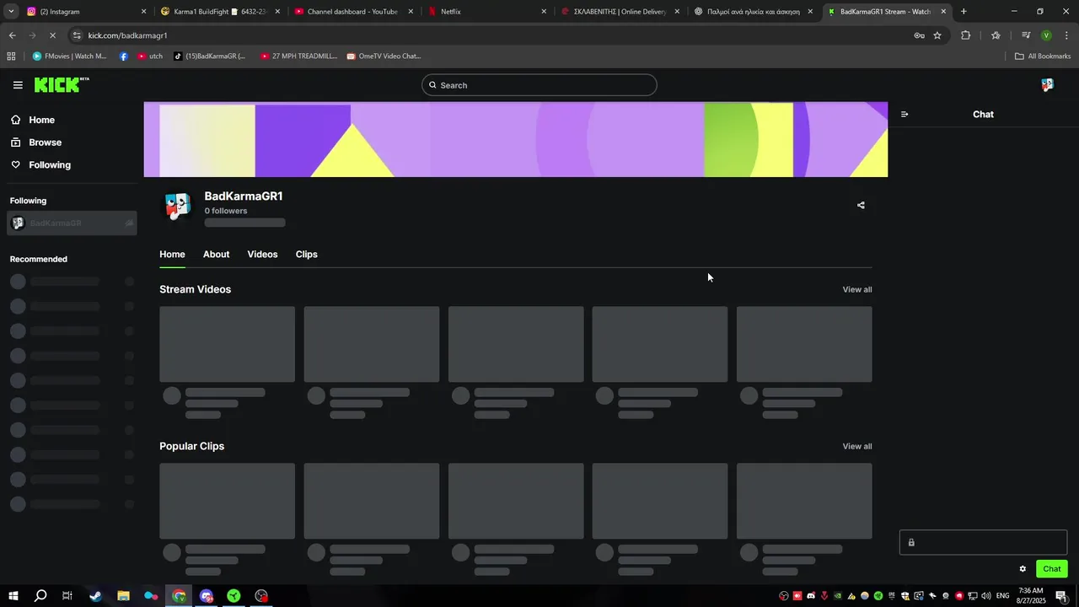Viewport: 1079px width, 607px height.
Task: Open the user avatar menu on Kick
Action: (1047, 85)
